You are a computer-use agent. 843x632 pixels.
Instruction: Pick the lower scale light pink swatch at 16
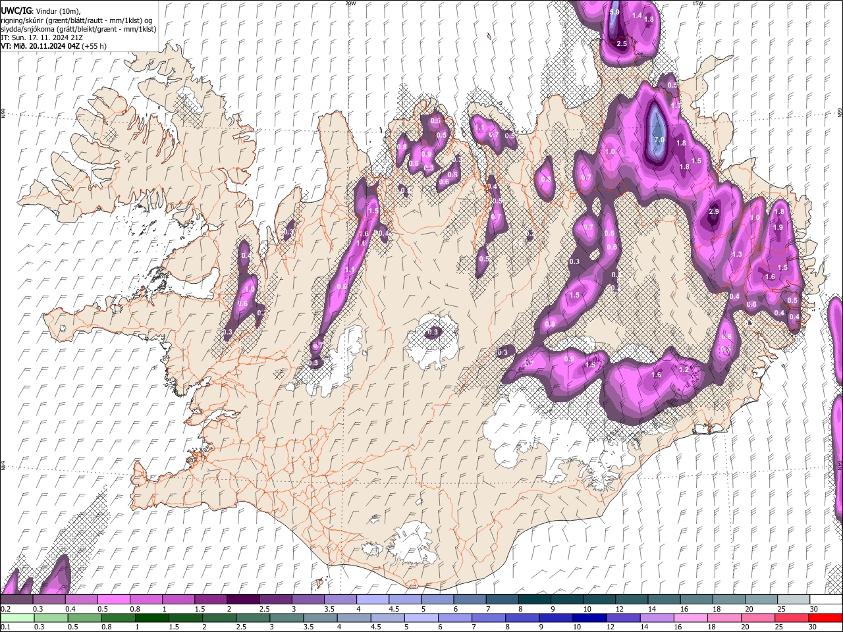pos(690,618)
